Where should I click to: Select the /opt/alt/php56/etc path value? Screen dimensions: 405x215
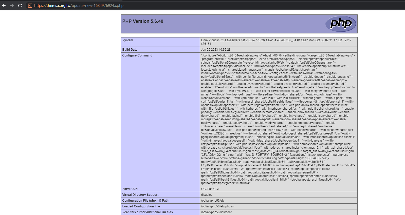click(x=213, y=201)
